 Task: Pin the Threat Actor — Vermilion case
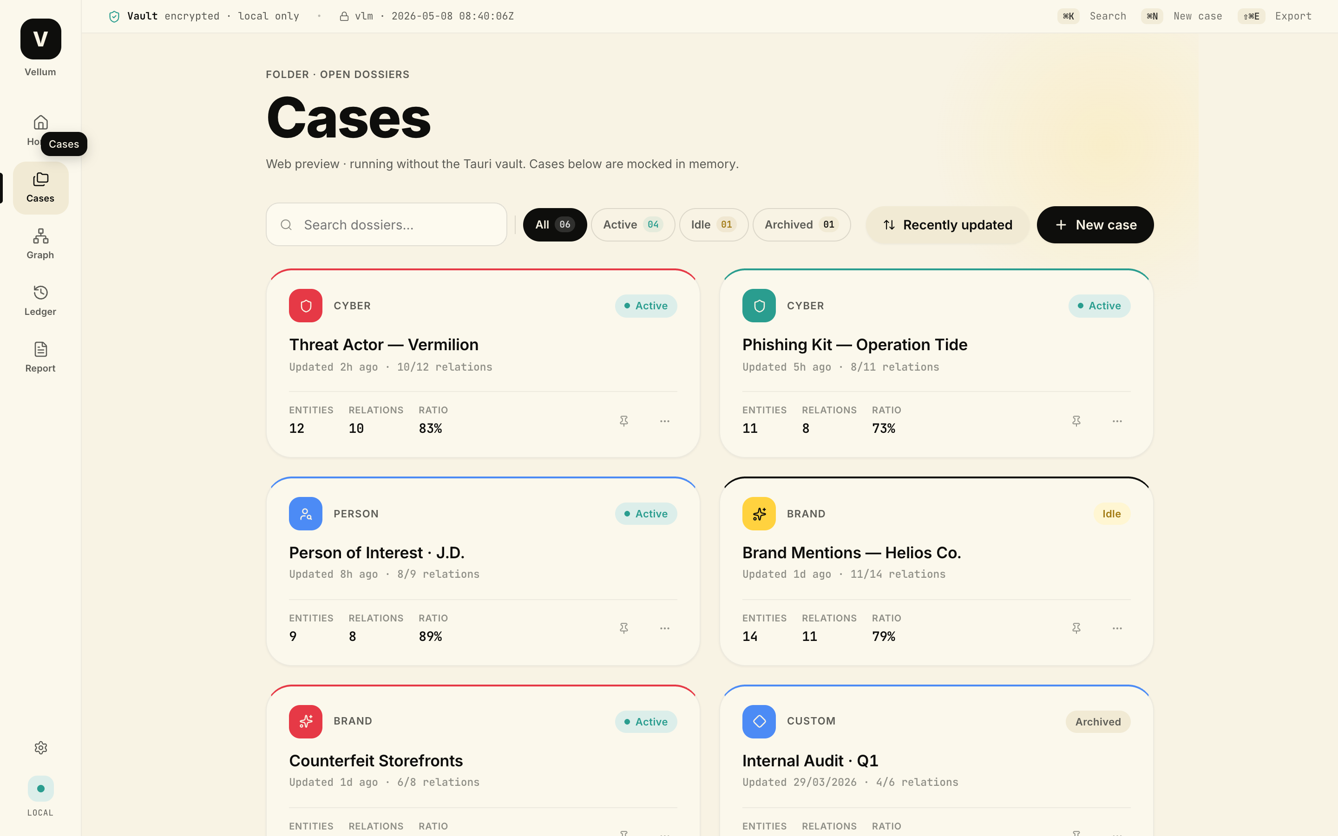pyautogui.click(x=623, y=421)
